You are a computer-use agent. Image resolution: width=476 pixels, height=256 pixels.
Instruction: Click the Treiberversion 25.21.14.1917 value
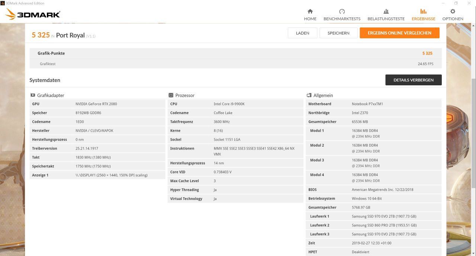click(87, 148)
